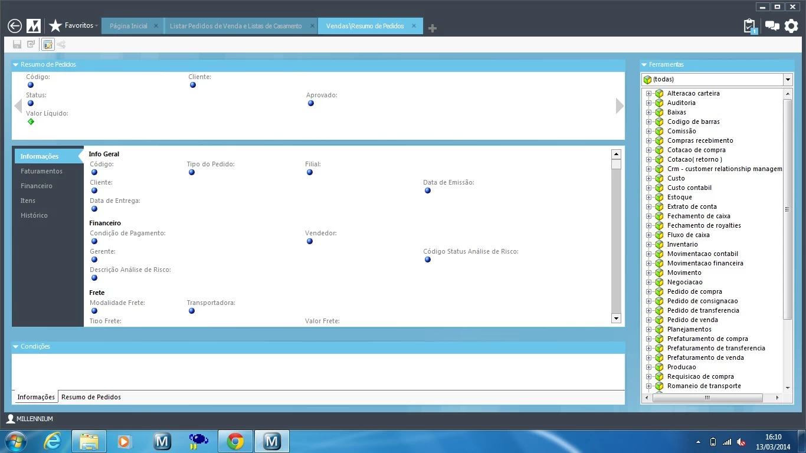Expand the Estoque tree node
The height and width of the screenshot is (453, 806).
tap(648, 197)
